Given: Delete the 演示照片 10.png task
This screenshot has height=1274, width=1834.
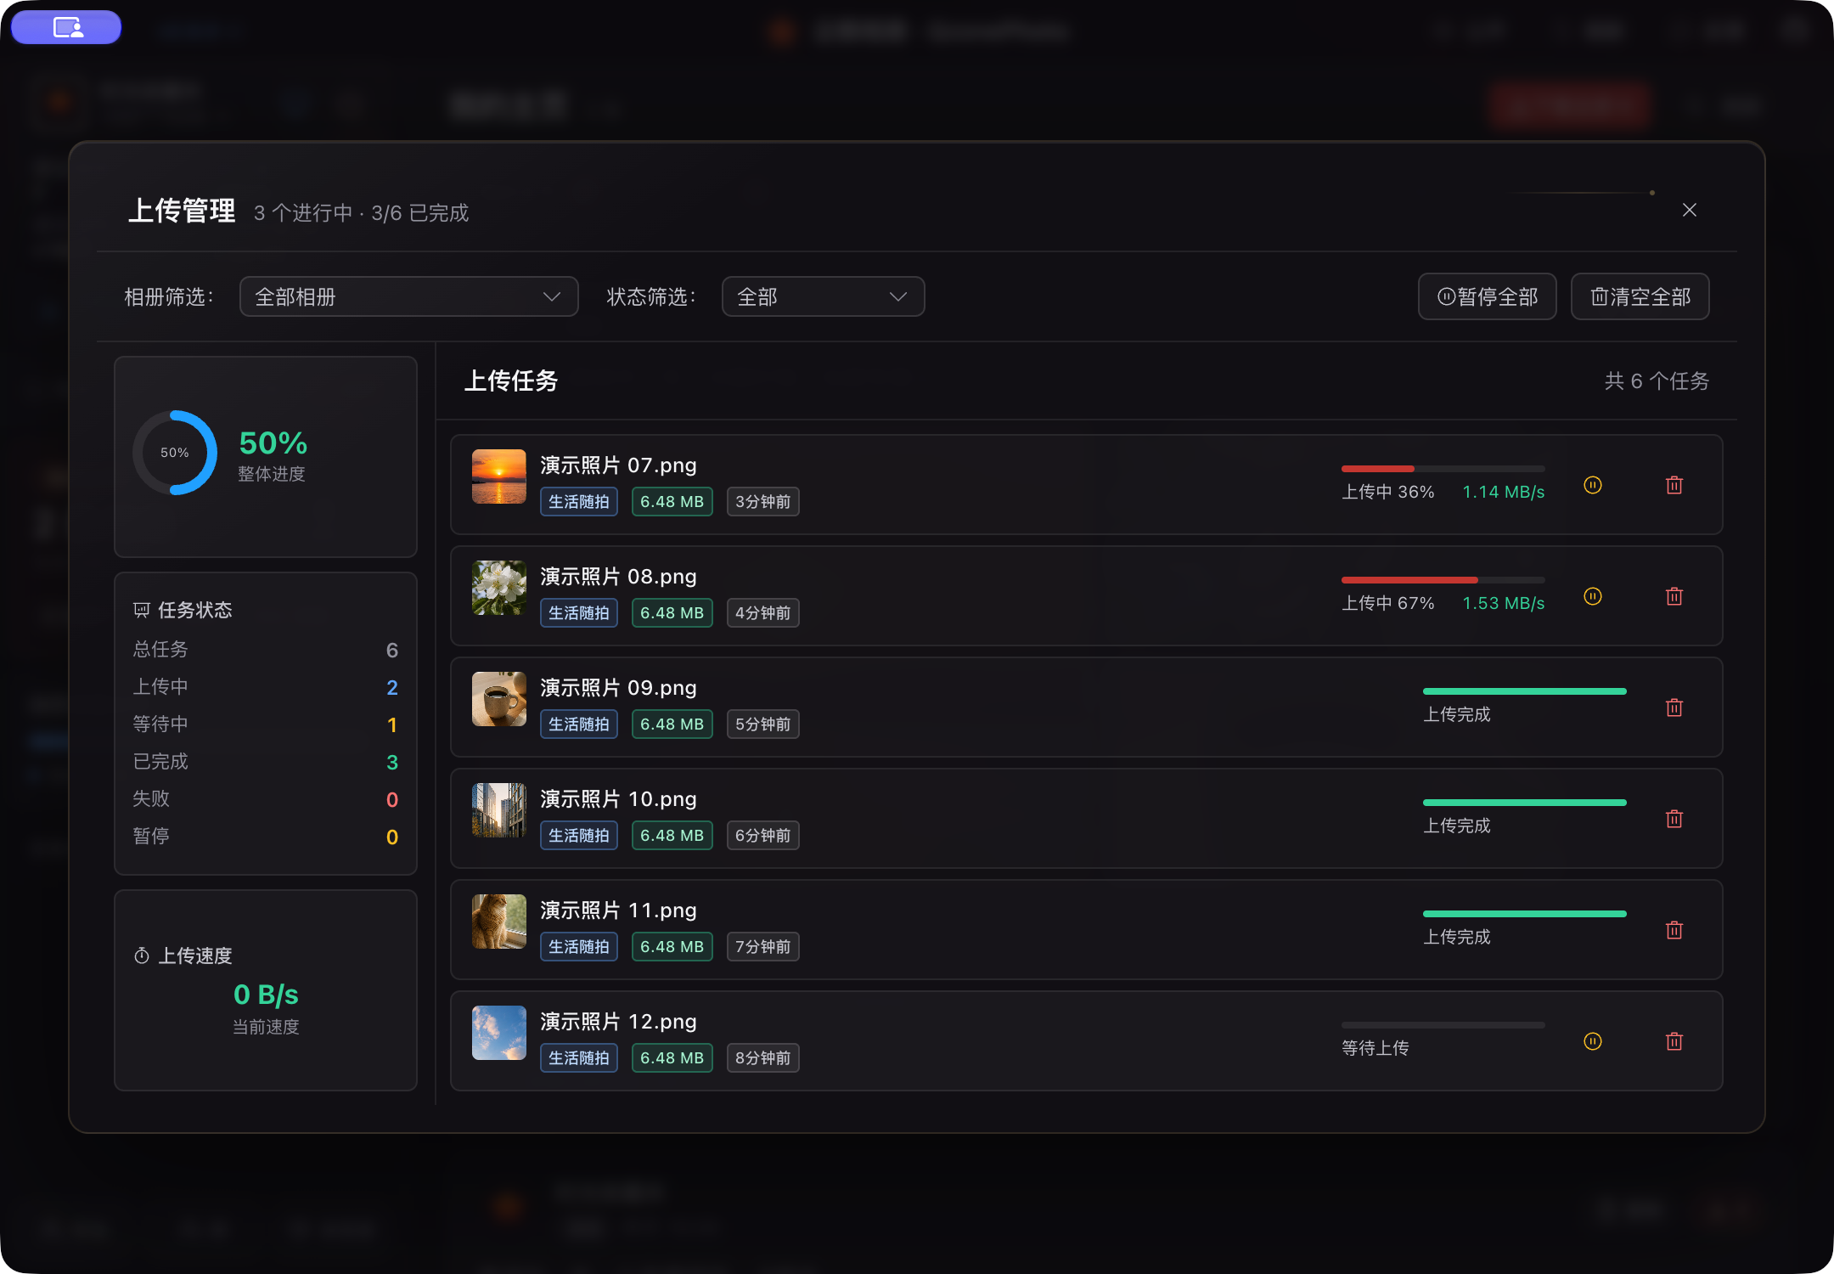Looking at the screenshot, I should (x=1674, y=819).
